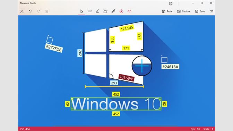
Task: Click the 101.508° angle label
Action: click(127, 78)
